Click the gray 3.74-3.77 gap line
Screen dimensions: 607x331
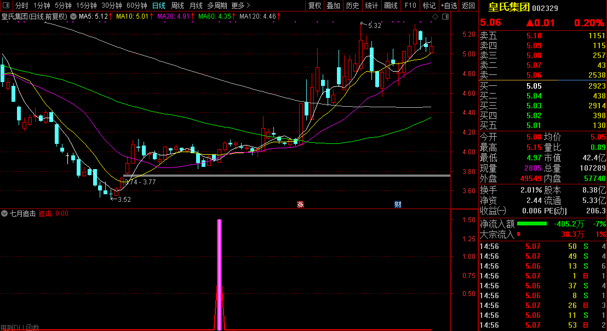pyautogui.click(x=287, y=176)
